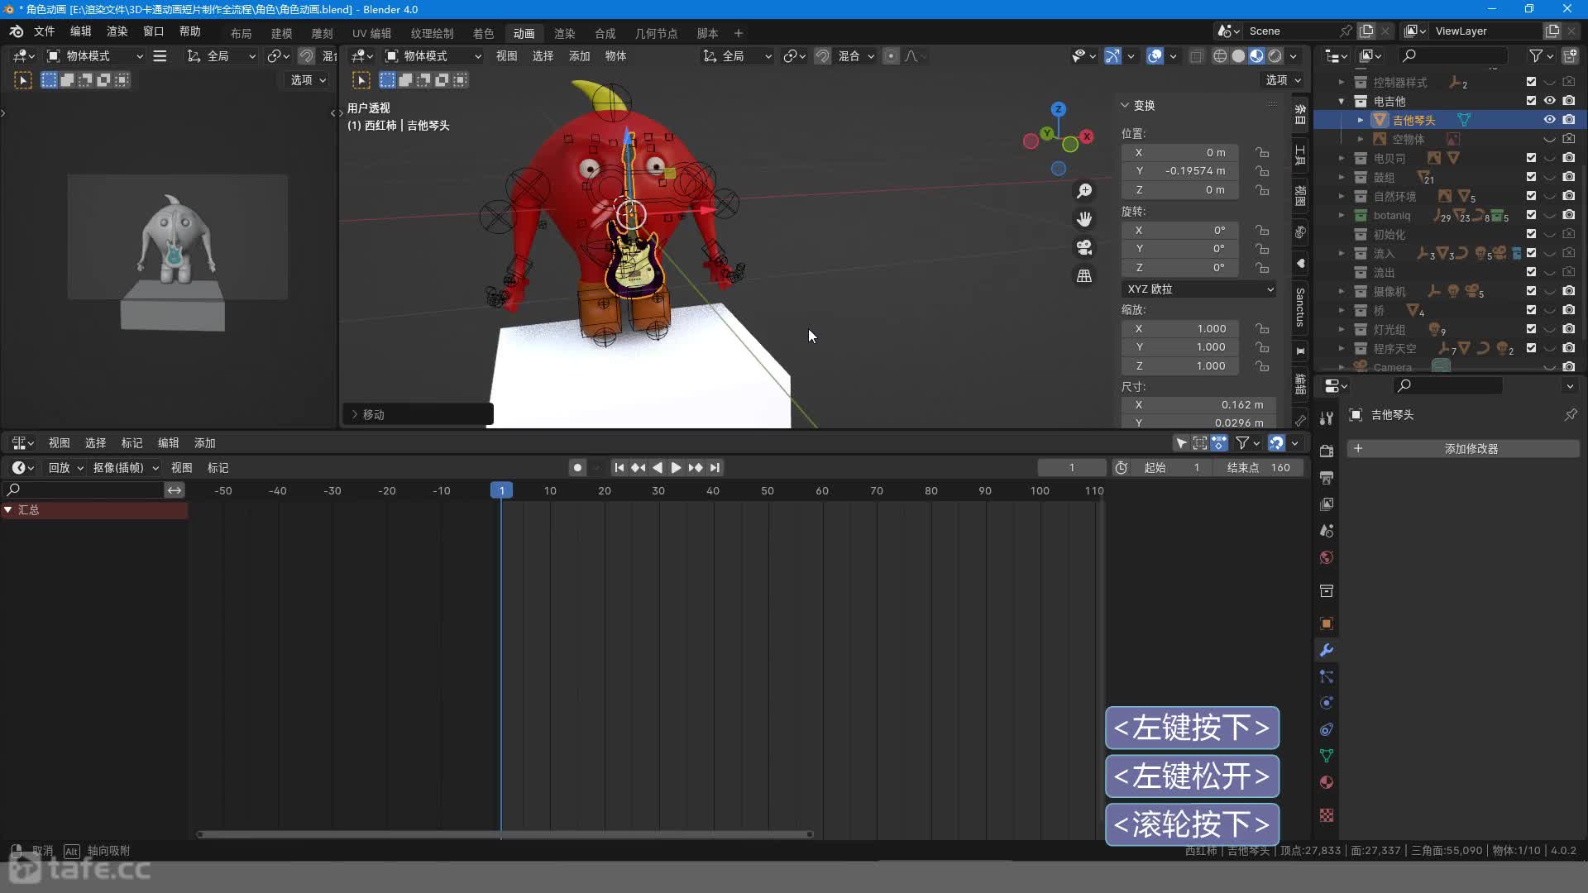
Task: Toggle the scale Y lock icon
Action: coord(1262,347)
